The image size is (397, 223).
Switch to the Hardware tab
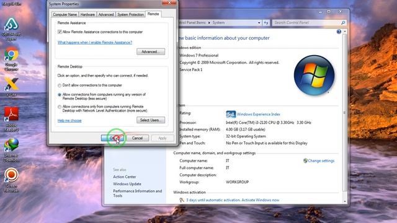coord(87,15)
